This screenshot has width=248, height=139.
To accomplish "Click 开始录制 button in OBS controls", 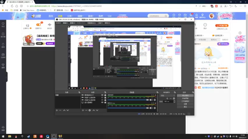I will (x=185, y=98).
